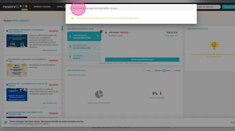Click the news panel scrollbar
Viewport: 235px width, 131px height.
(x=62, y=28)
